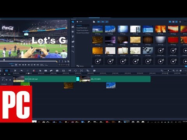The width and height of the screenshot is (187, 140).
Task: Open the Auto Music tool
Action: pyautogui.click(x=46, y=70)
